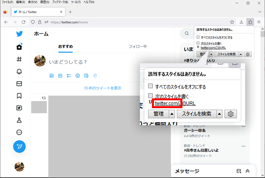Viewport: 265px width, 178px height.
Task: Switch to the フォロー中 timeline tab
Action: 138,46
